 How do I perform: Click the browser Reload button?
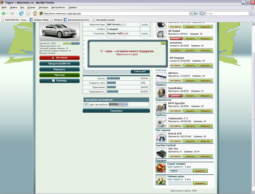click(21, 13)
